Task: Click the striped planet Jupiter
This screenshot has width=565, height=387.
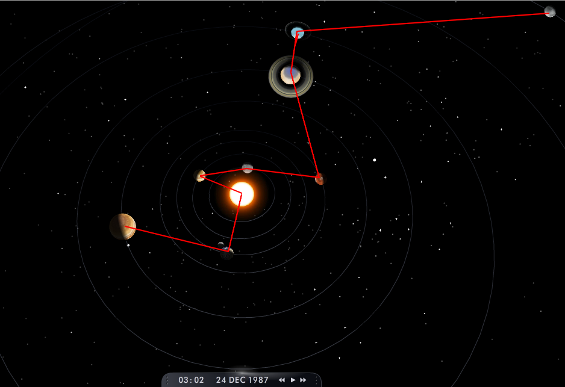Action: pyautogui.click(x=122, y=226)
